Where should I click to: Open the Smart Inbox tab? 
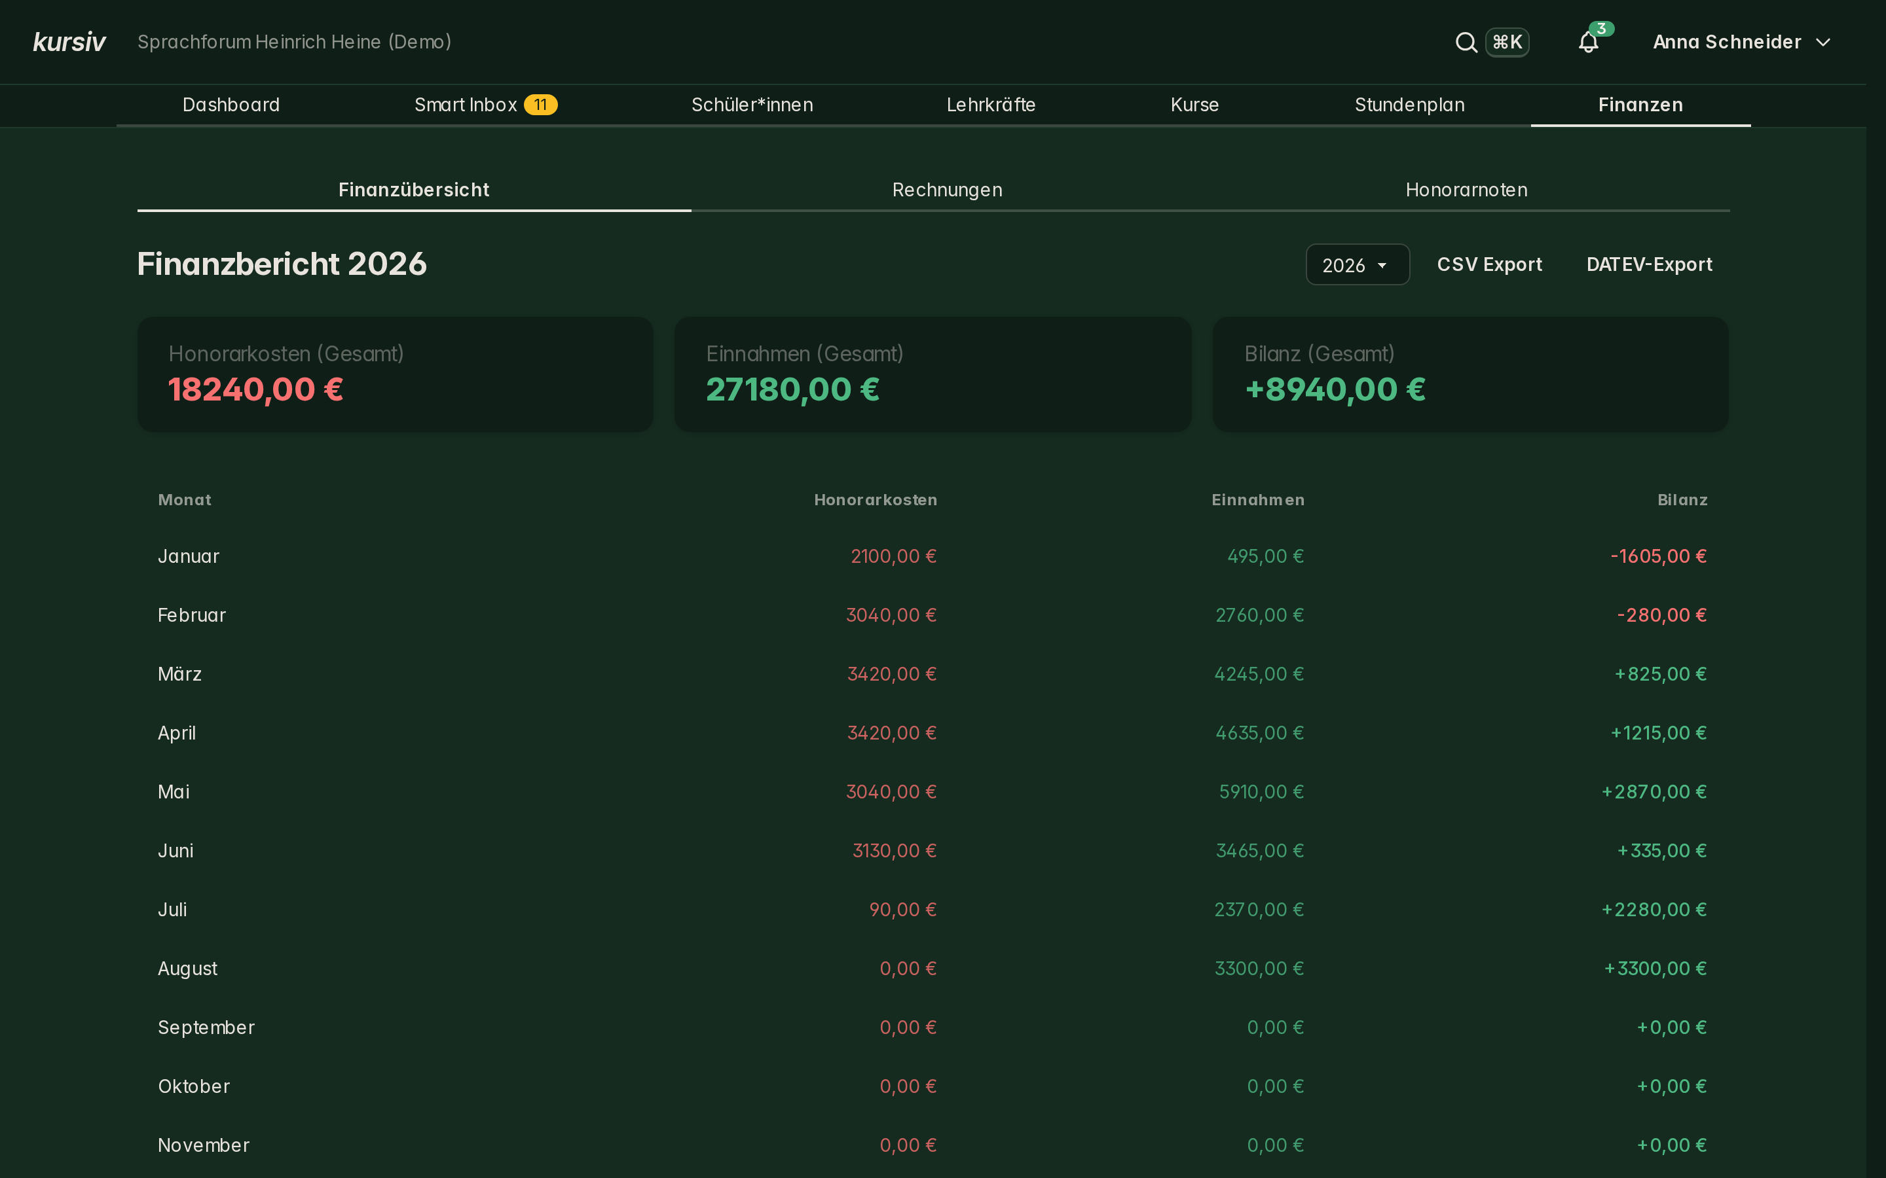485,105
